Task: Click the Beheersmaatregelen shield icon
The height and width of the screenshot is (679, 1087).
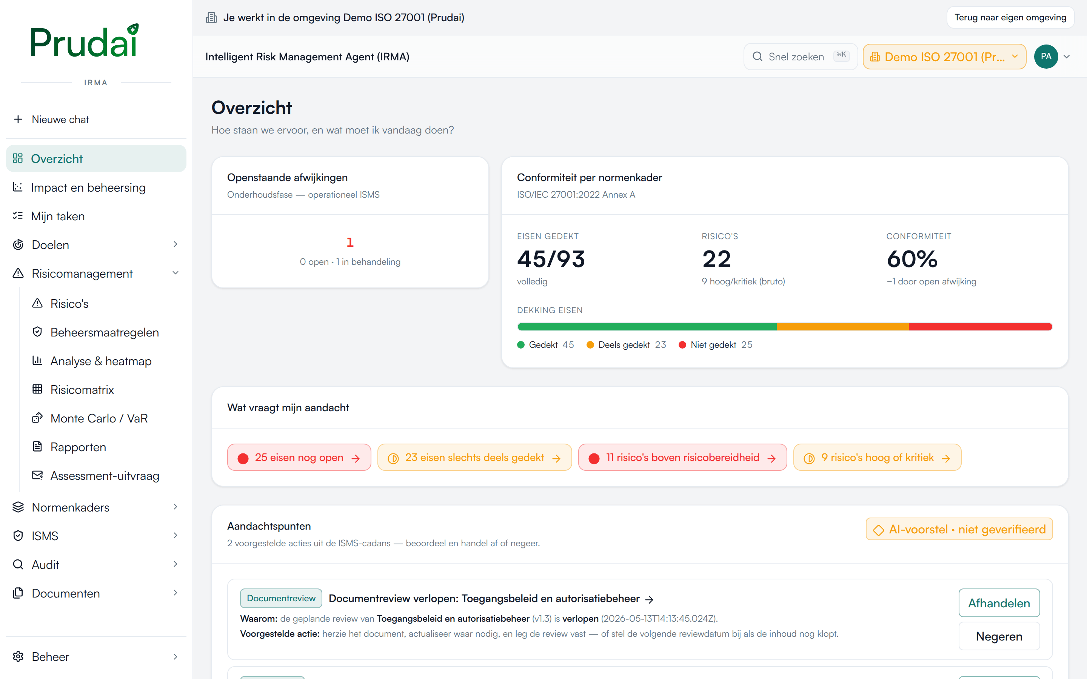Action: [x=37, y=332]
